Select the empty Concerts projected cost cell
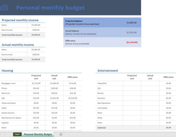176x137 pixels. (132, 98)
